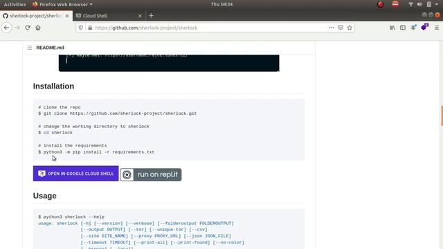Click the red circular indicator in top bar
The width and height of the screenshot is (443, 249).
pos(381,4)
